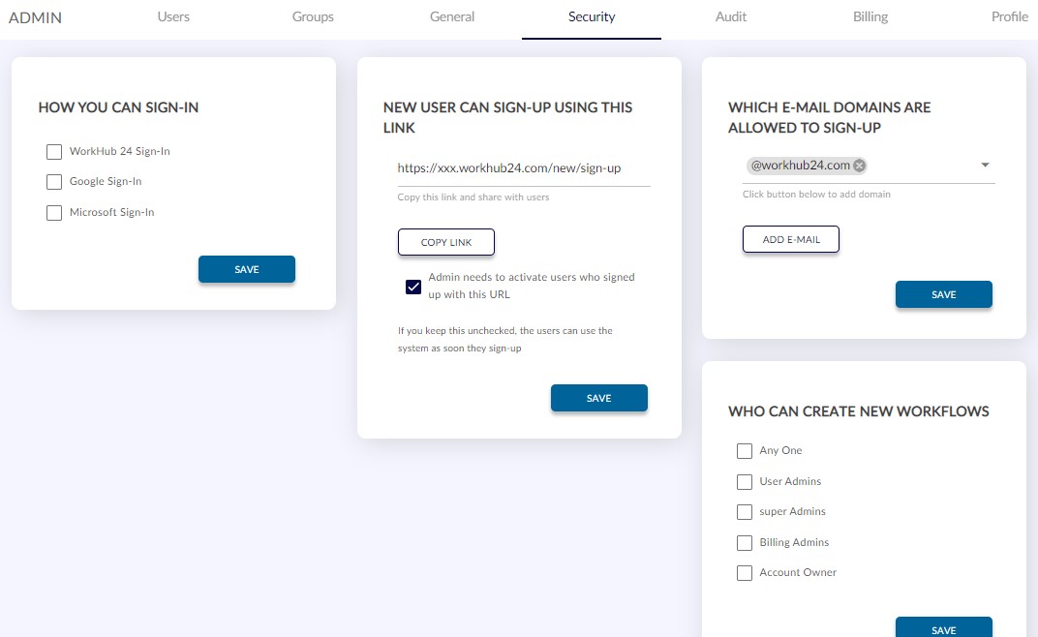The image size is (1038, 637).
Task: Check the Billing Admins box
Action: point(744,543)
